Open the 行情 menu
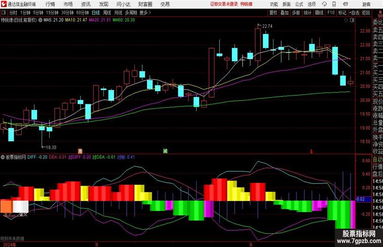The image size is (383, 247). [50, 4]
